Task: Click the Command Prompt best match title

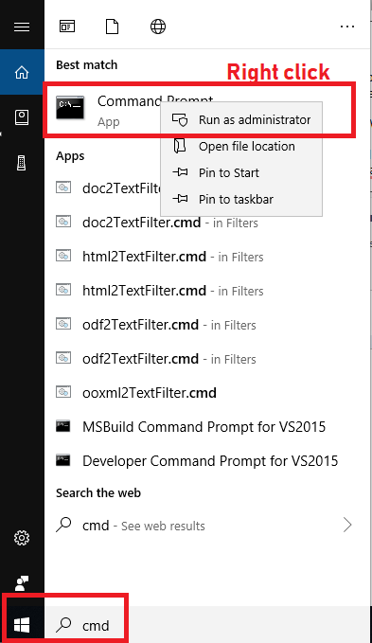Action: tap(155, 101)
